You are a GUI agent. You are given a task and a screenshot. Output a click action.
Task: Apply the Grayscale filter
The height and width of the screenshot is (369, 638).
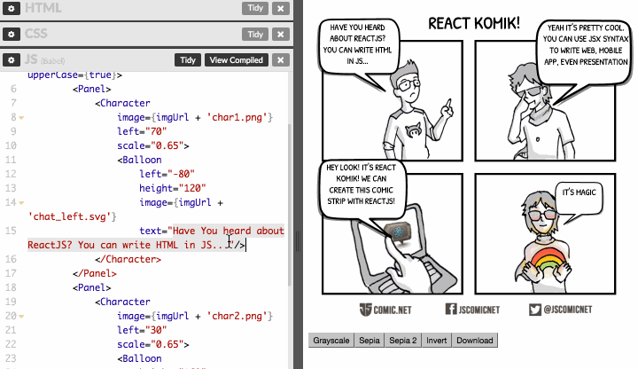[x=331, y=340]
